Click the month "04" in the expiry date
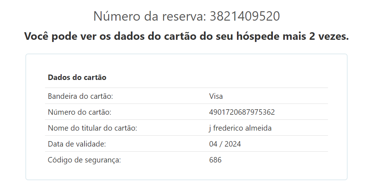 coord(213,144)
